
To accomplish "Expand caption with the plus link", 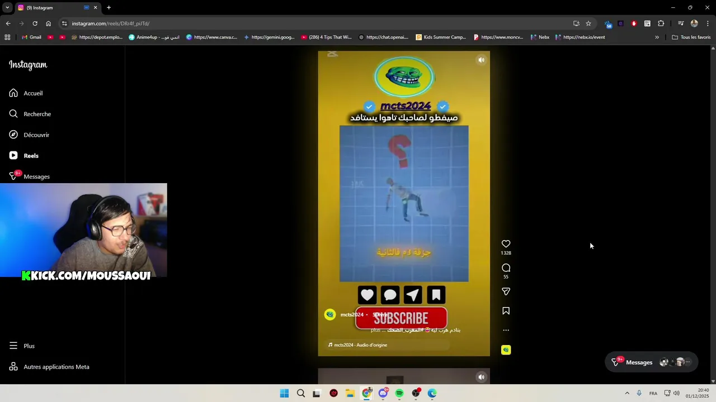I will click(375, 330).
